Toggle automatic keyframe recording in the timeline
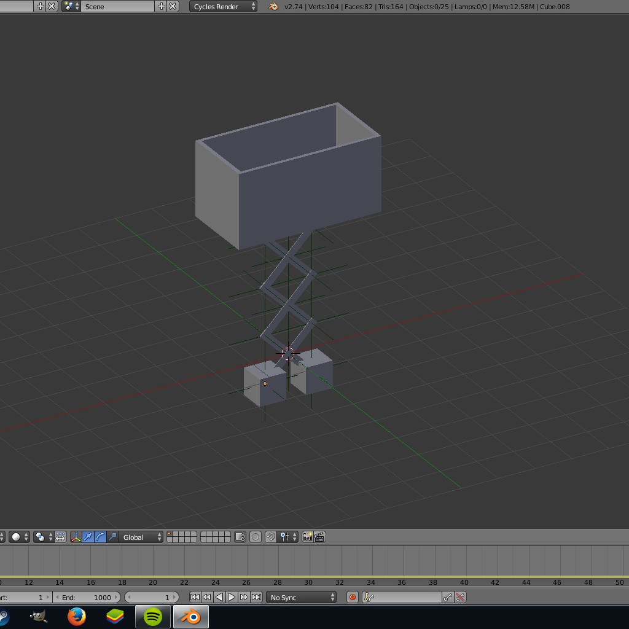The image size is (629, 629). (352, 596)
